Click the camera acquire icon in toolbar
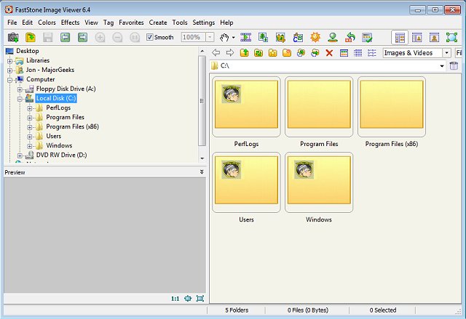The image size is (466, 319). [13, 37]
